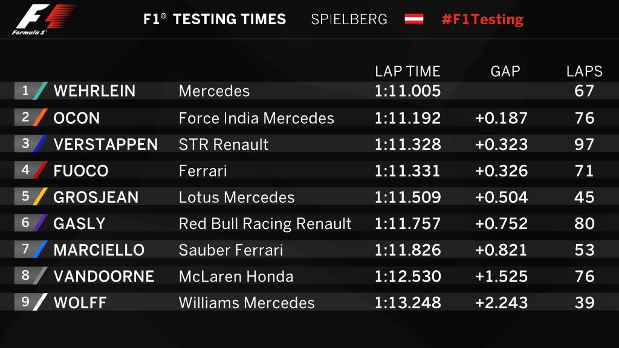
Task: Click the SPIELBERG venue label
Action: pos(349,19)
